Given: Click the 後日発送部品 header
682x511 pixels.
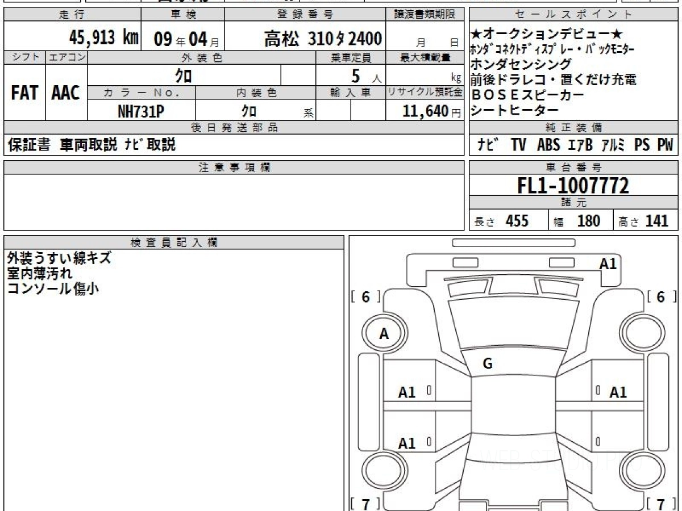Looking at the screenshot, I should pos(234,128).
